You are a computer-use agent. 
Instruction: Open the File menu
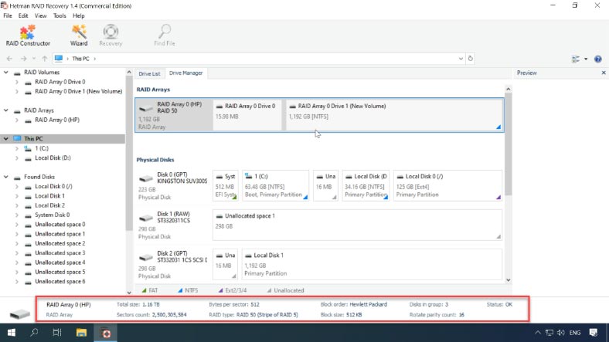[x=8, y=16]
